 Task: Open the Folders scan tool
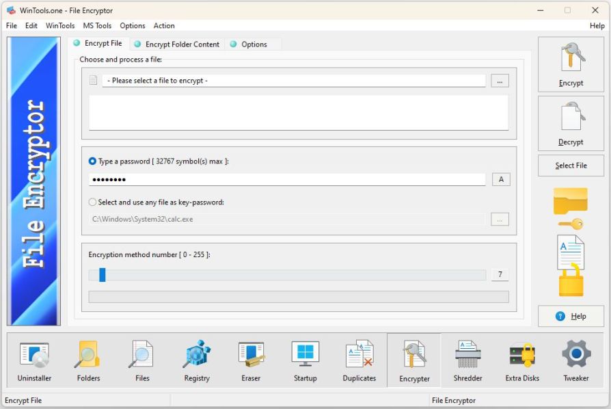coord(88,360)
